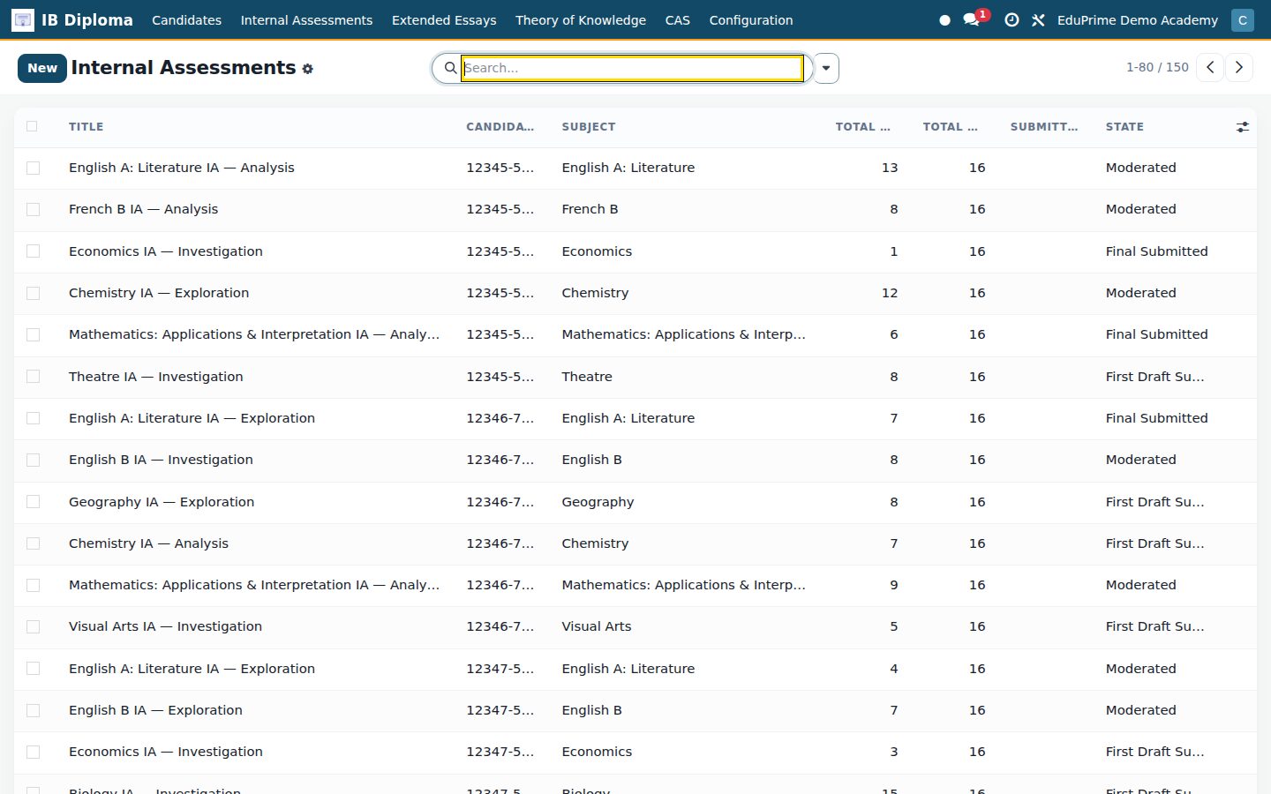Click the search magnifier icon
This screenshot has width=1271, height=794.
(450, 68)
